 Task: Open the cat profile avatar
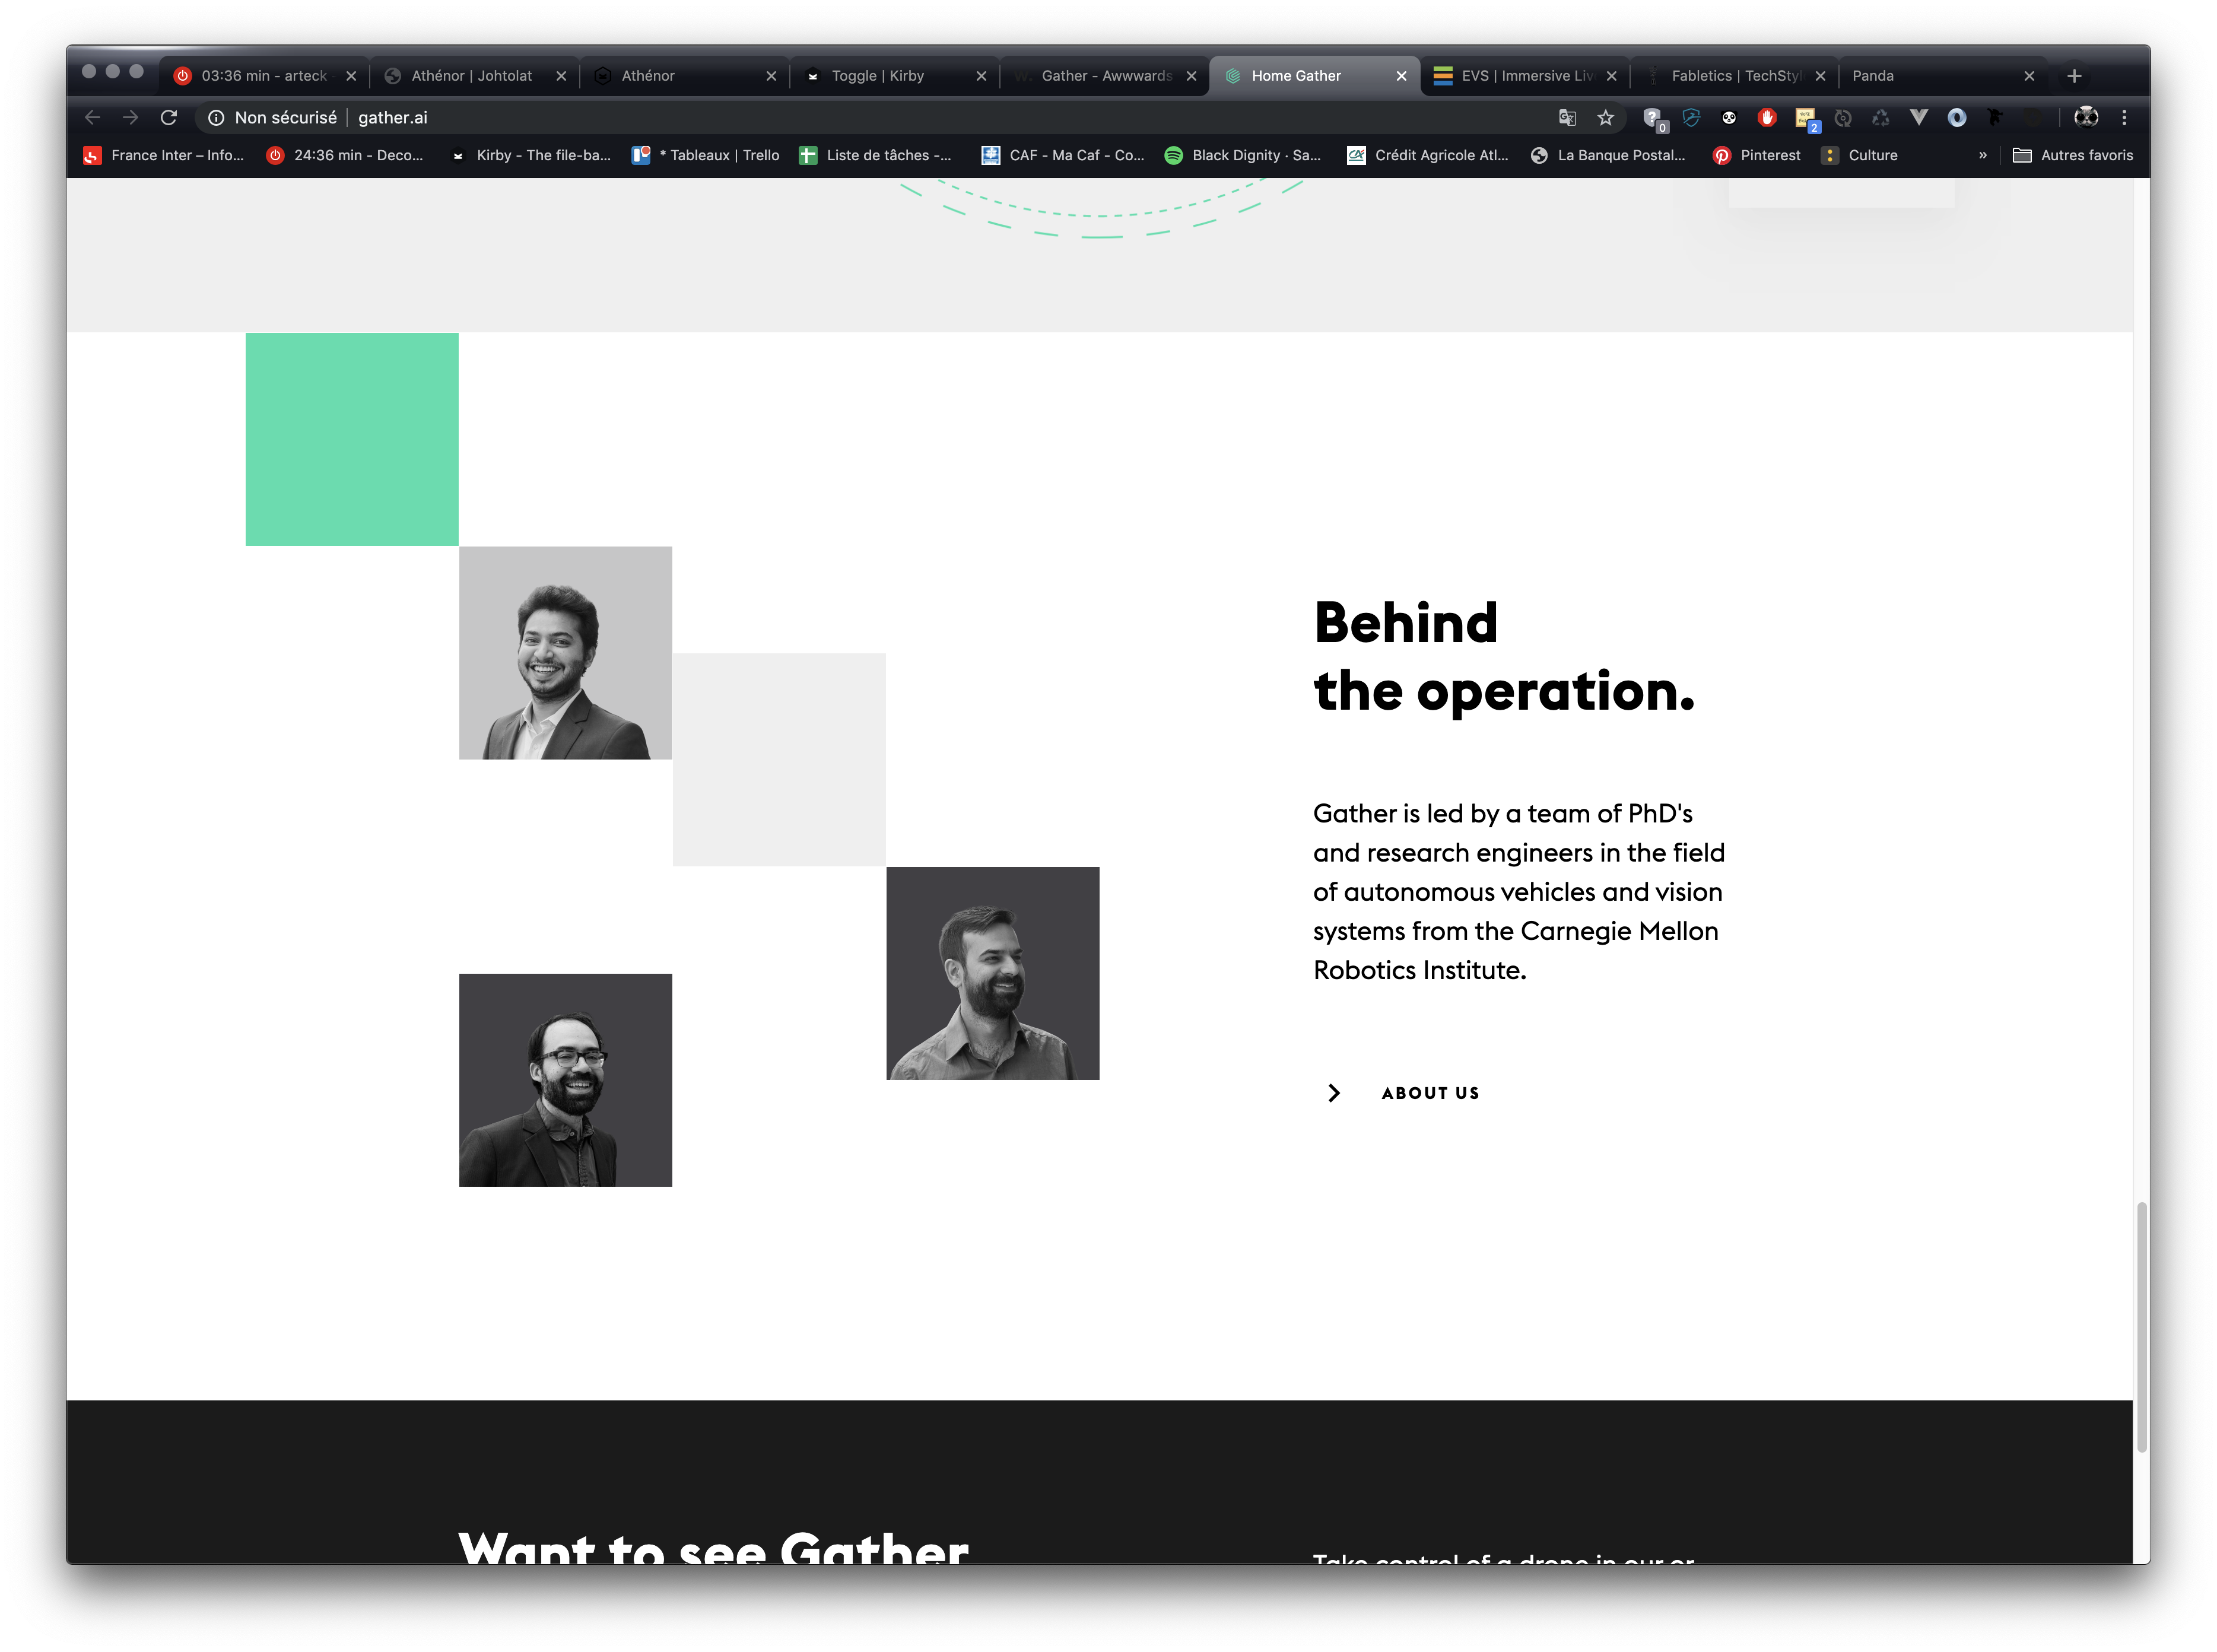2086,118
